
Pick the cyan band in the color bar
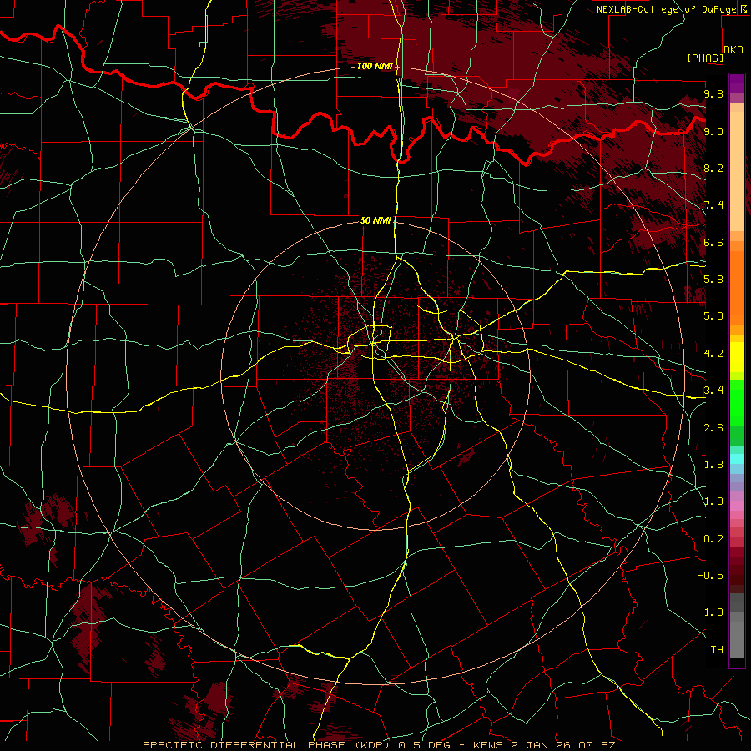[737, 458]
